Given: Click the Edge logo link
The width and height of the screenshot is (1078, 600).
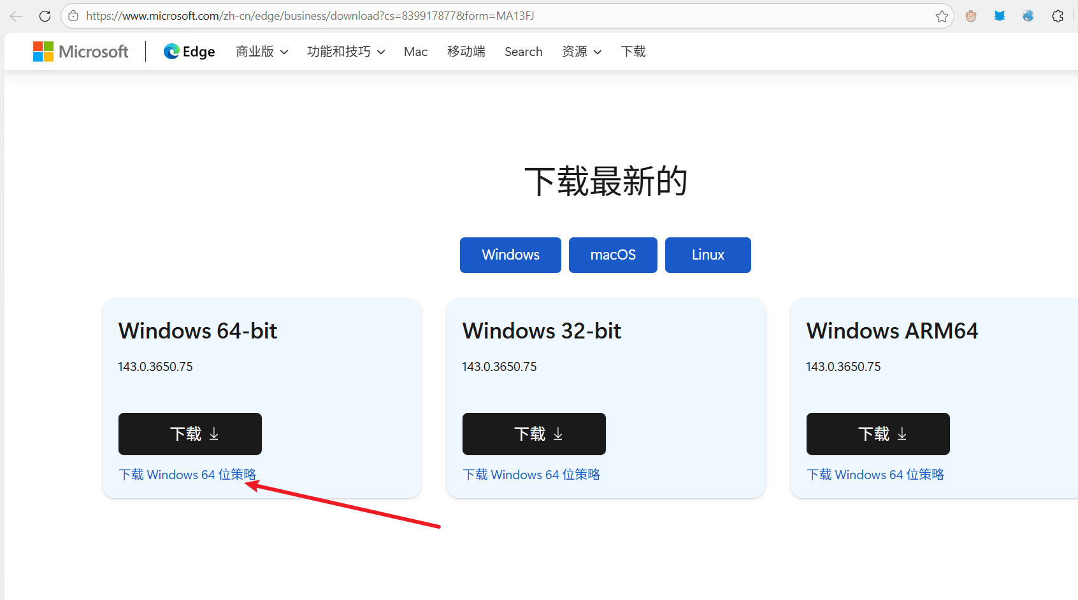Looking at the screenshot, I should (189, 52).
